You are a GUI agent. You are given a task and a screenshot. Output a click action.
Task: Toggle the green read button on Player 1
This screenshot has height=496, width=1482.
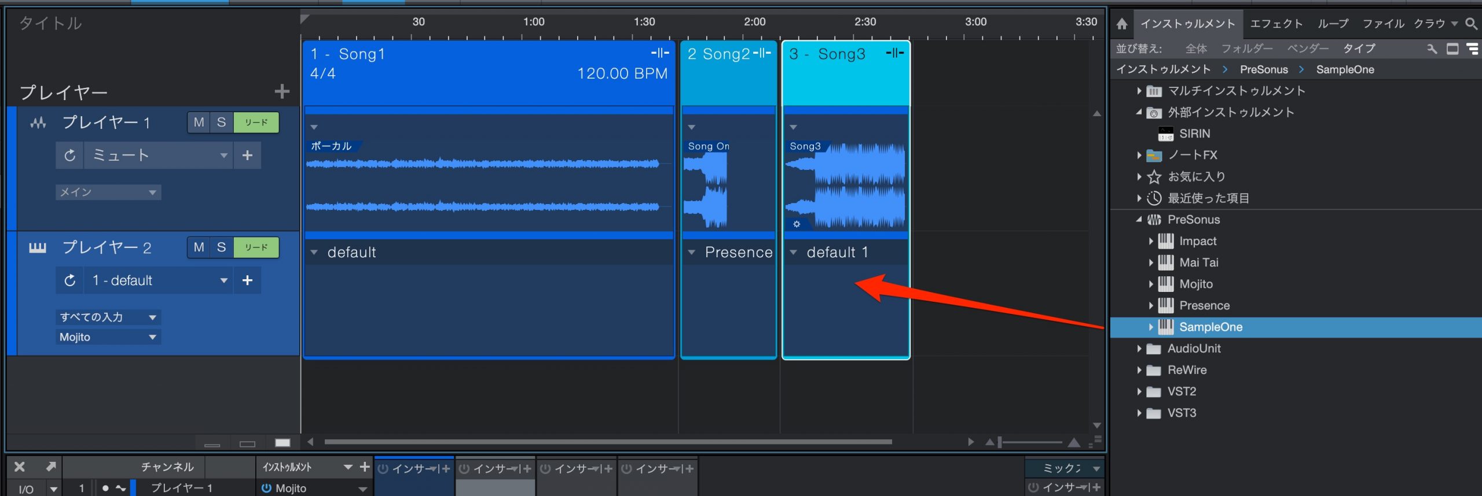point(256,123)
